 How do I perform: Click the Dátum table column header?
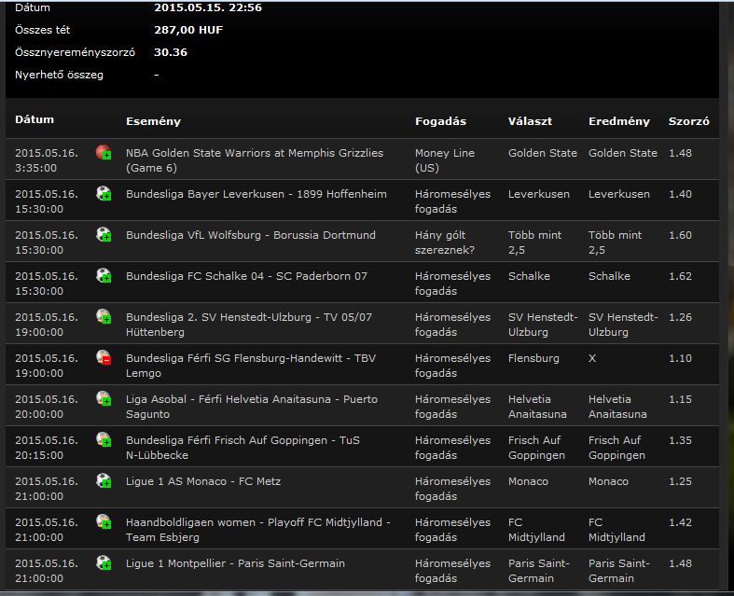point(35,119)
